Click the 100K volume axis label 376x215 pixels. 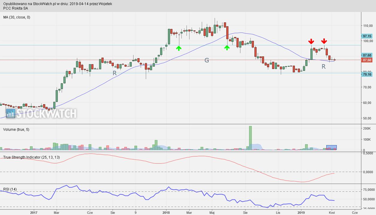coord(367,139)
